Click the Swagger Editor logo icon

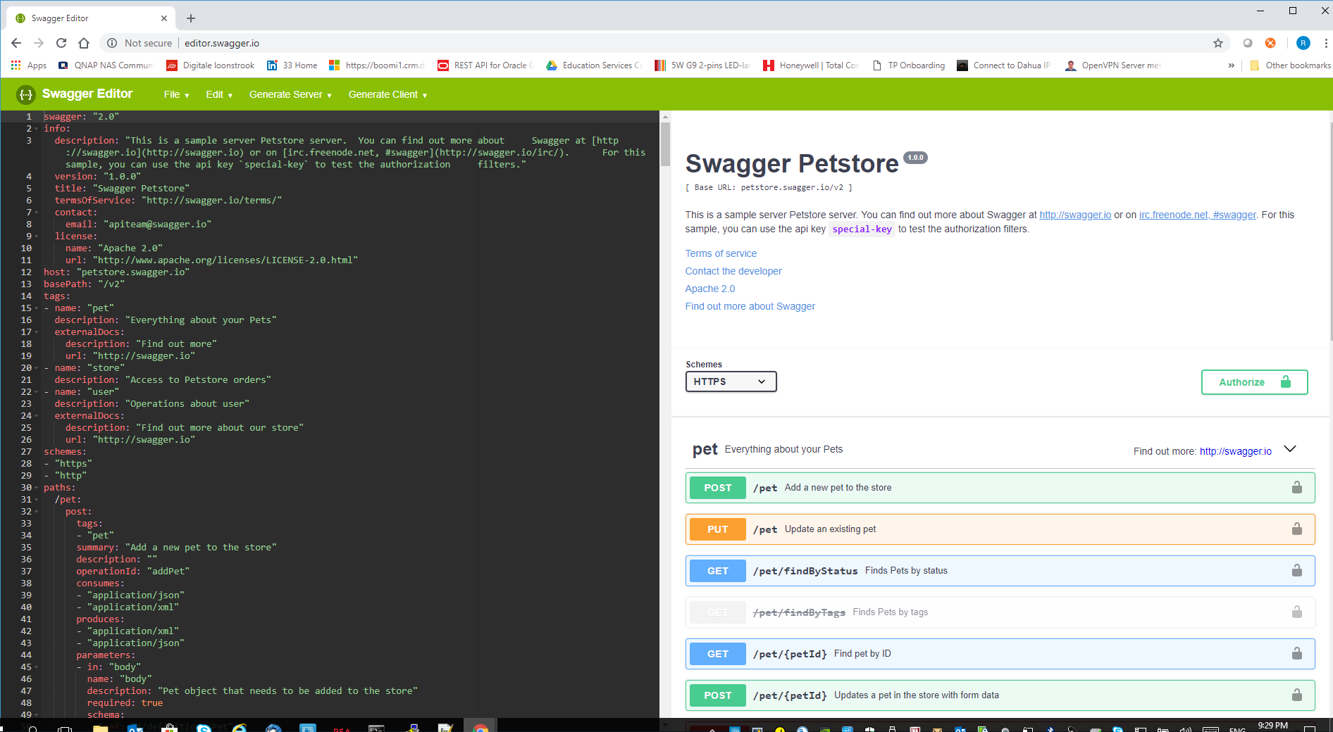(25, 94)
